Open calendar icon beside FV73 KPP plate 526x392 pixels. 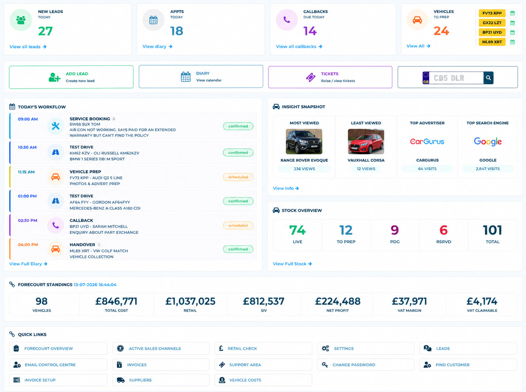click(512, 13)
